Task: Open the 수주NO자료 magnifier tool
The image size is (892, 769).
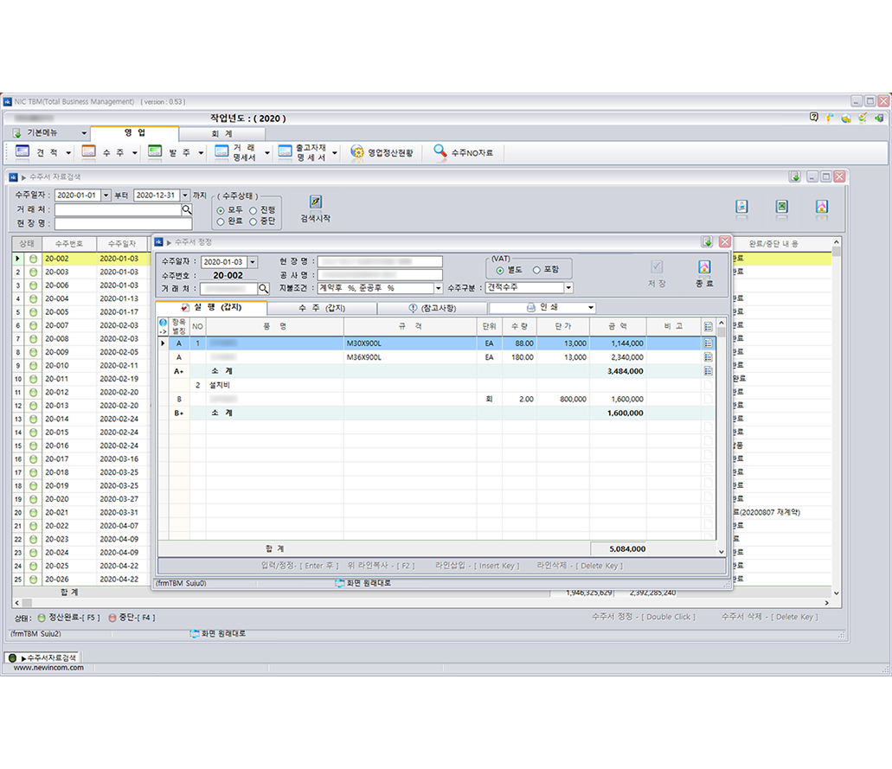Action: (467, 153)
